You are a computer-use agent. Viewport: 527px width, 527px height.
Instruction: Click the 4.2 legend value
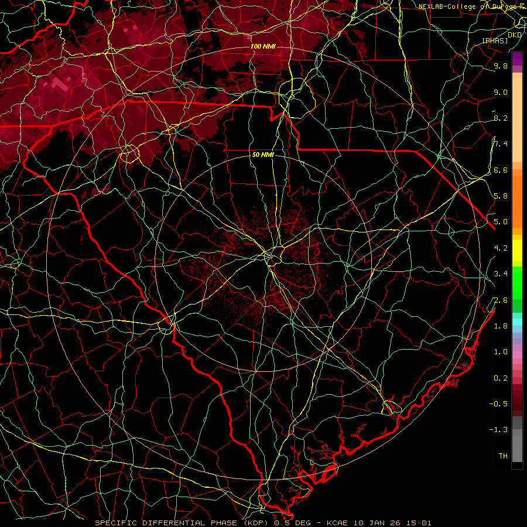501,248
